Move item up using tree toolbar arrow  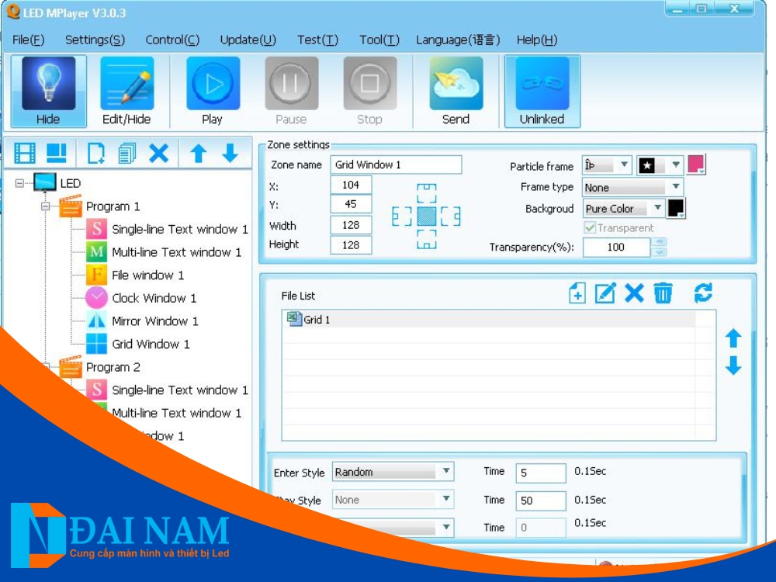(198, 153)
